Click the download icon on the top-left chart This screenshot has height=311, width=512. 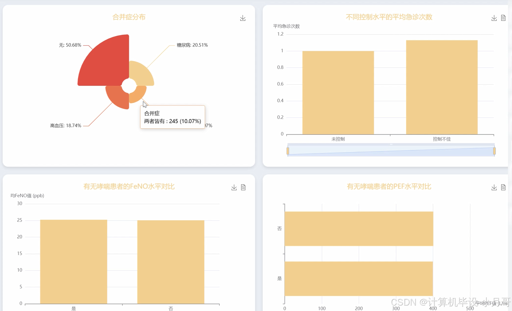click(x=243, y=18)
